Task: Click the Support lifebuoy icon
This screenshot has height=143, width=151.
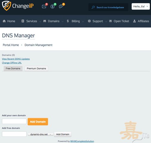Action: click(89, 21)
